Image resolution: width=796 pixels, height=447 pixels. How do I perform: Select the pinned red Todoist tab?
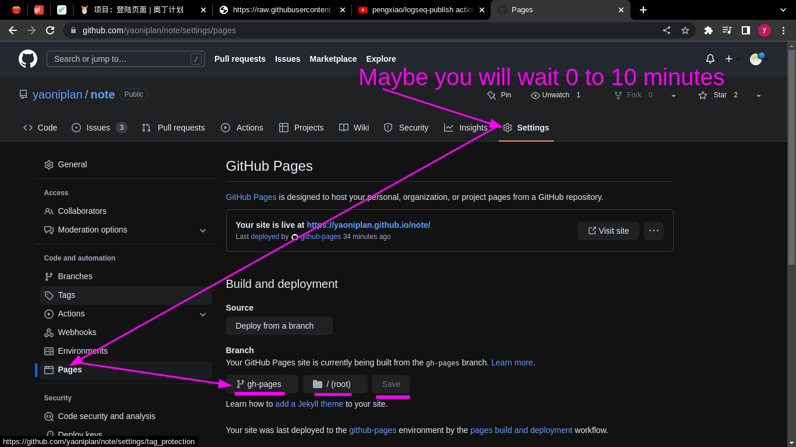(x=38, y=10)
